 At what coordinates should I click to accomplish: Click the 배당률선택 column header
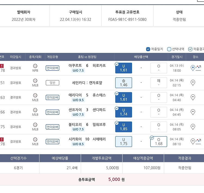pyautogui.click(x=141, y=57)
